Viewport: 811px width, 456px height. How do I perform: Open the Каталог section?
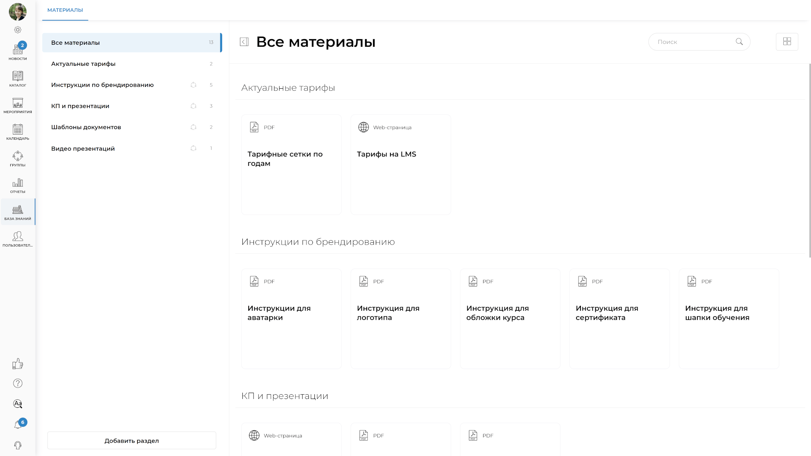pyautogui.click(x=17, y=78)
